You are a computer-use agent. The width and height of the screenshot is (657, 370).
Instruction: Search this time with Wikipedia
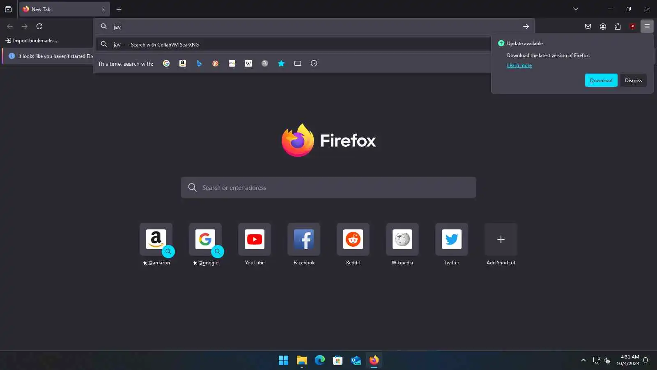248,63
